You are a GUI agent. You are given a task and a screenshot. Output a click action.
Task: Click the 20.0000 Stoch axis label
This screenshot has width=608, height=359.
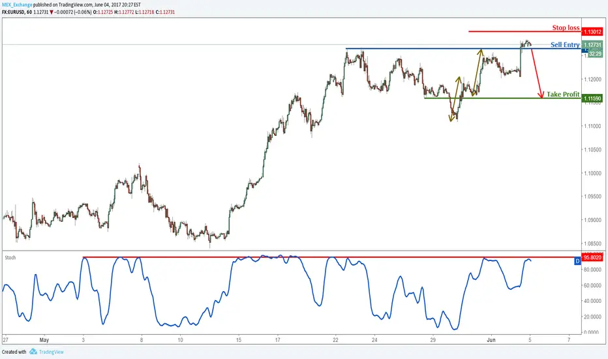pyautogui.click(x=593, y=317)
